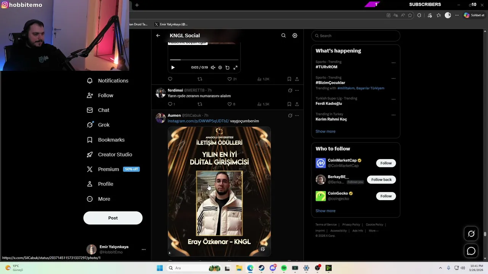This screenshot has width=488, height=274.
Task: Follow back BerkayBE__
Action: pos(381,180)
